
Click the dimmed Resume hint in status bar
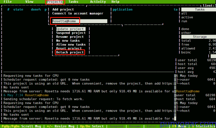(135, 126)
